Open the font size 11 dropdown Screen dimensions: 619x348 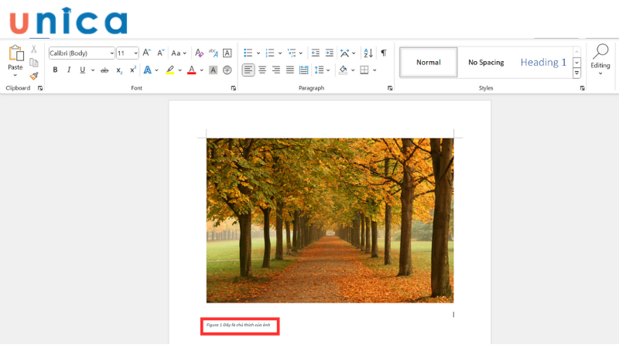tap(135, 53)
